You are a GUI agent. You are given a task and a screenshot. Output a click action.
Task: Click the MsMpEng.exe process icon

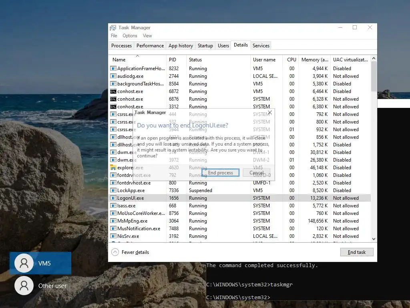[x=113, y=221]
